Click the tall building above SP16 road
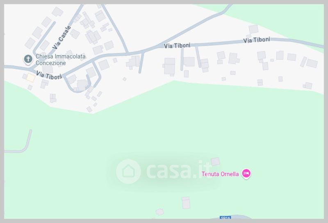Screen dimensions: 328x223 186,203
